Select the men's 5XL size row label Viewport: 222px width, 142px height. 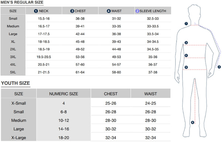pos(13,72)
